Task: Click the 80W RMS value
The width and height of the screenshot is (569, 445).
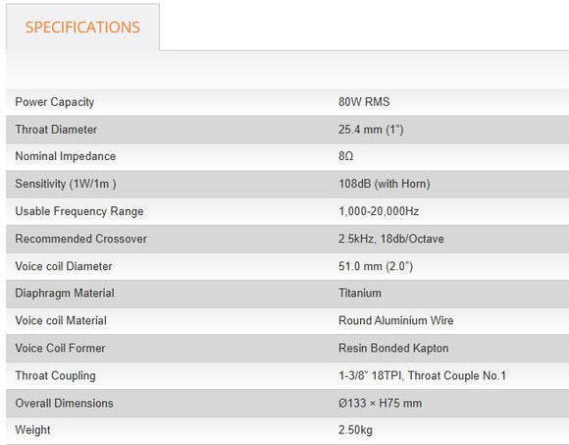Action: point(364,102)
